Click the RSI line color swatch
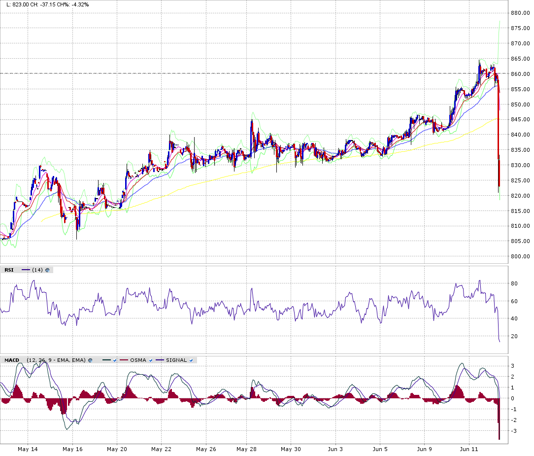This screenshot has height=456, width=534. point(26,270)
